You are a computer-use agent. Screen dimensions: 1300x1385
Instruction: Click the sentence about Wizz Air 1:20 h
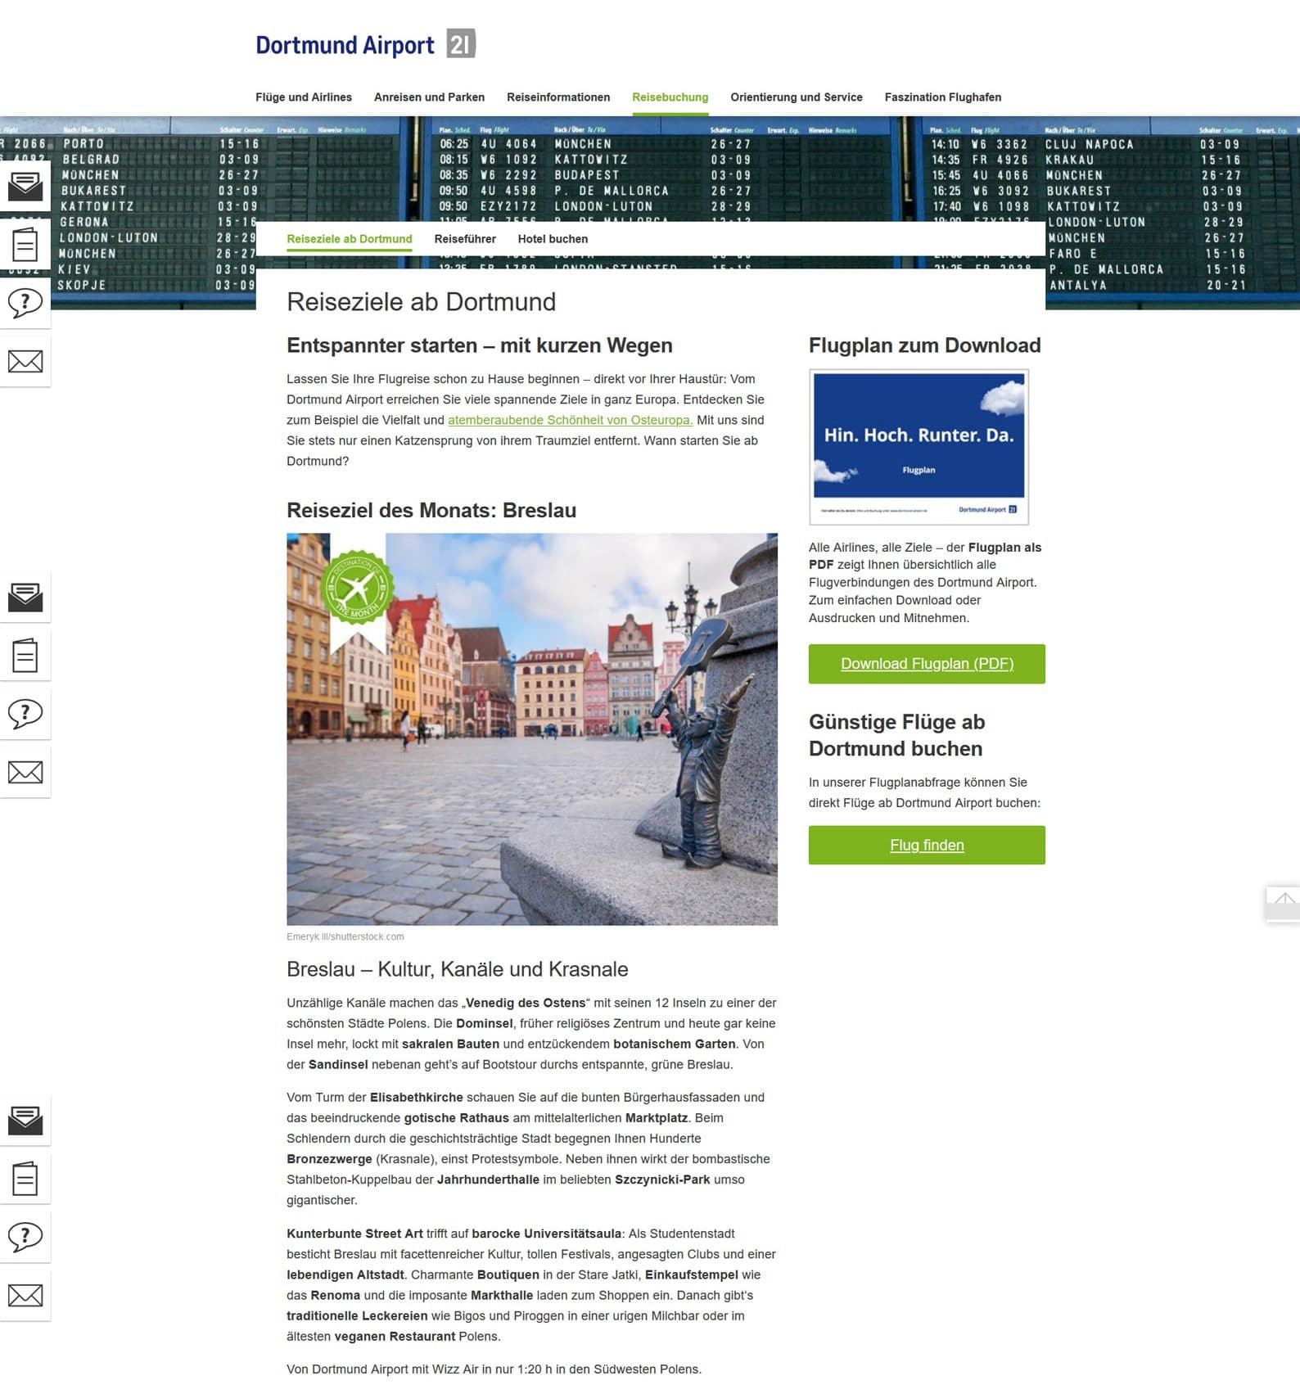[x=494, y=1369]
